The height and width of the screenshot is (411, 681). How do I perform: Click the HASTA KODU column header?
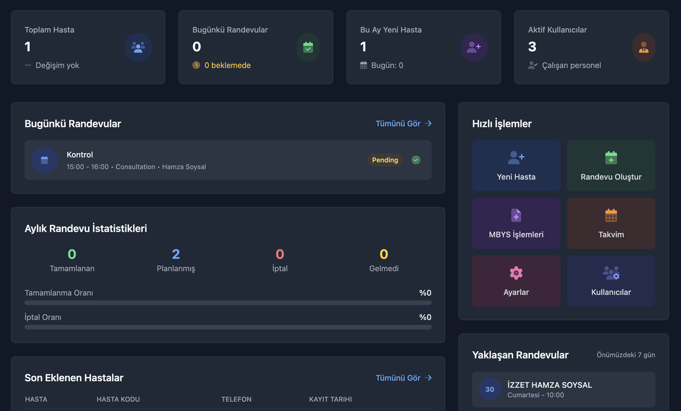pos(118,399)
